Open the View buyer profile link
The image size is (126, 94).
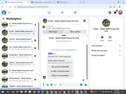click(x=71, y=50)
